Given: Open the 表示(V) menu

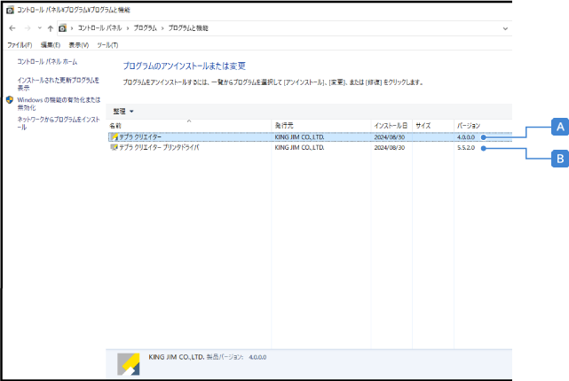Looking at the screenshot, I should (x=79, y=44).
